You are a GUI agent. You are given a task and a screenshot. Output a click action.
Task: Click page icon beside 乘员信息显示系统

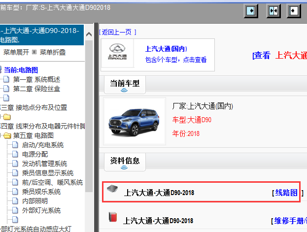point(15,173)
